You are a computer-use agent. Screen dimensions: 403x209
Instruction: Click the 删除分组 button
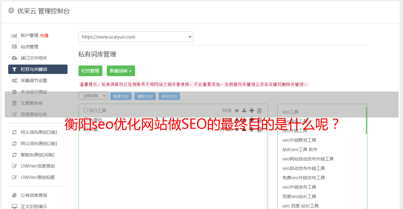pos(145,96)
